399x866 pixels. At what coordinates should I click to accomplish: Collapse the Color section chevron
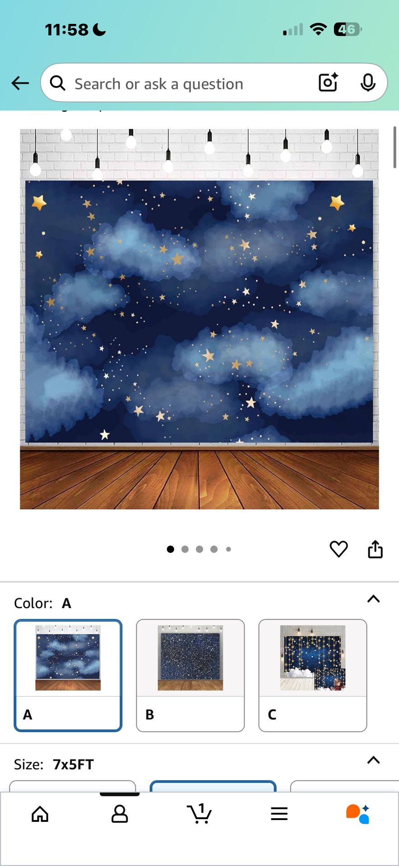(373, 599)
